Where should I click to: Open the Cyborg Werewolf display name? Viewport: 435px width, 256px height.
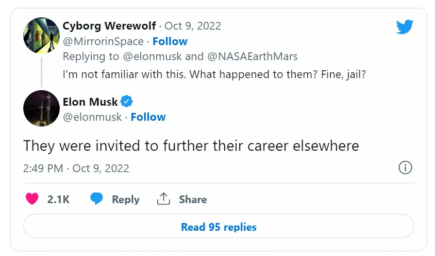109,26
